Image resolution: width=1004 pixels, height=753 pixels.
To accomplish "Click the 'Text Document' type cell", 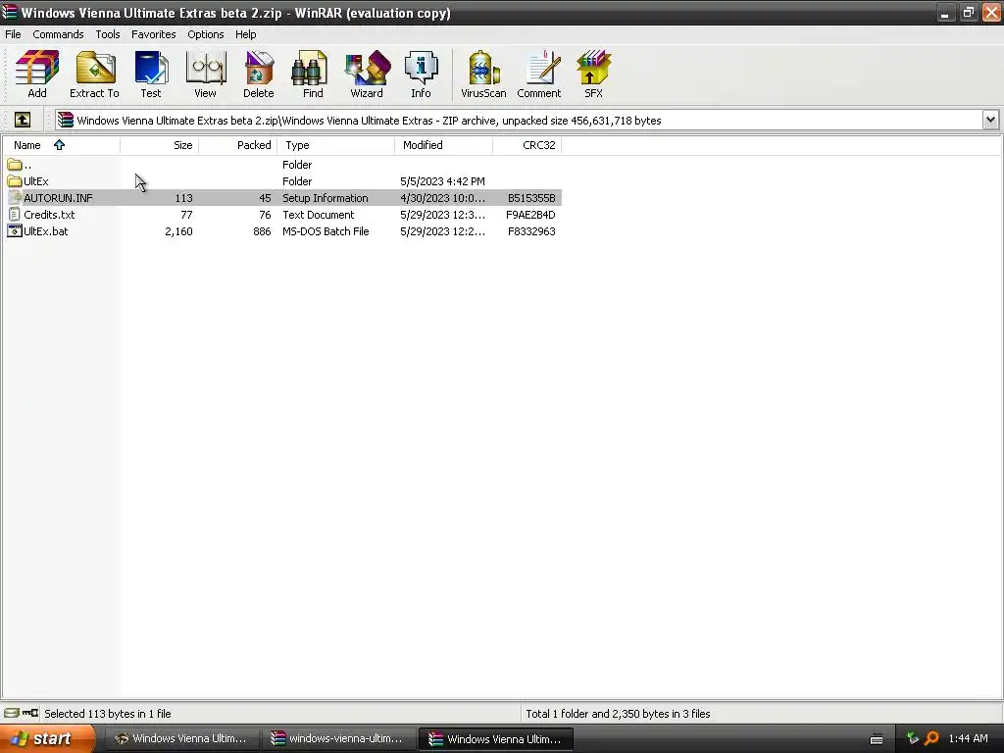I will click(319, 215).
